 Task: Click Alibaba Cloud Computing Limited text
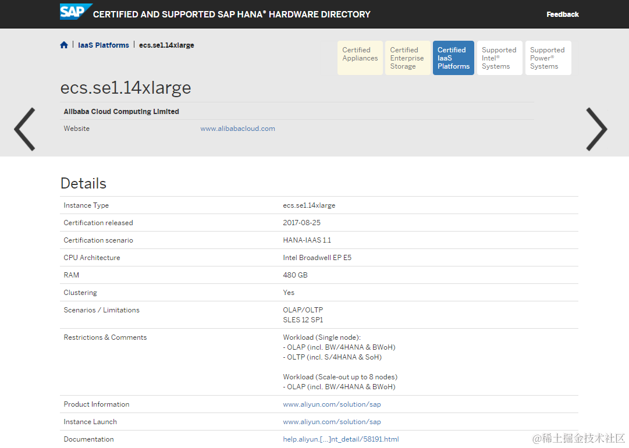(x=121, y=112)
